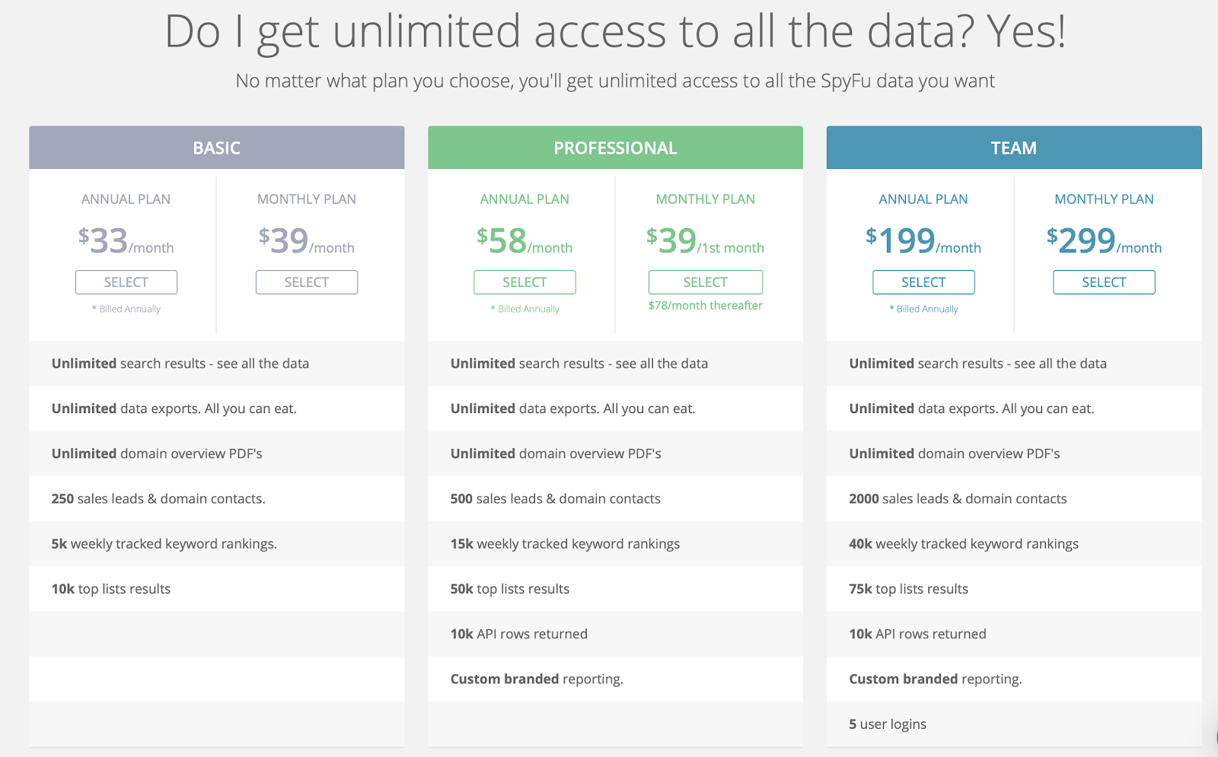This screenshot has width=1218, height=757.
Task: Click Professional's 10k API rows returned
Action: pos(519,635)
